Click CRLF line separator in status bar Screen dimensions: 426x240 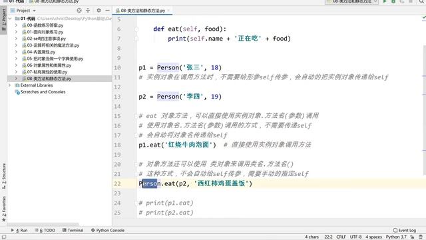pos(341,237)
